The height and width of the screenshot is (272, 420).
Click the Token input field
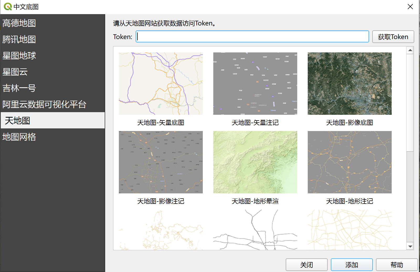pyautogui.click(x=252, y=37)
